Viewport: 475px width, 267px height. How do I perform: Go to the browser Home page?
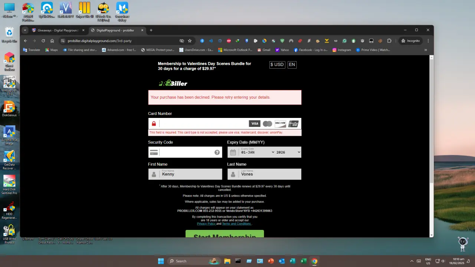52,41
